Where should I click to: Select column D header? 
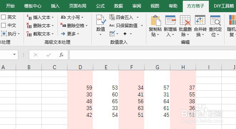coord(80,67)
